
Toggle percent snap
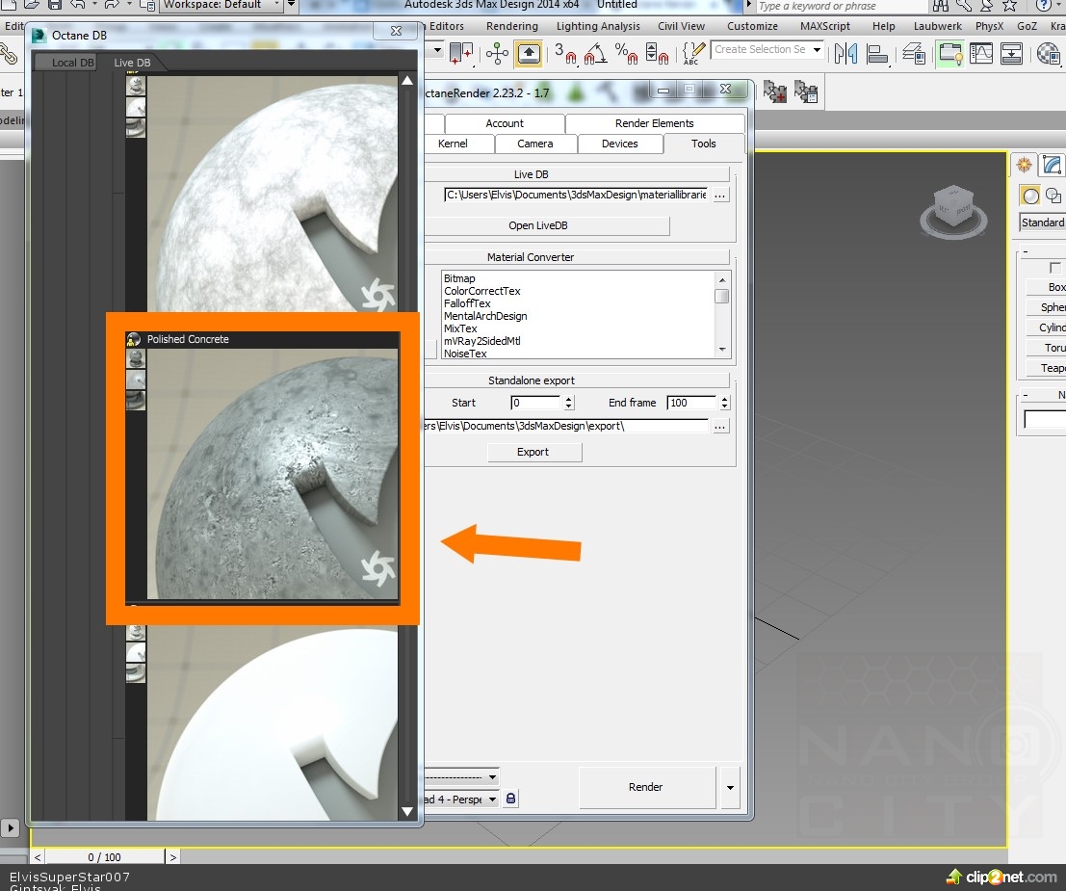click(x=626, y=53)
